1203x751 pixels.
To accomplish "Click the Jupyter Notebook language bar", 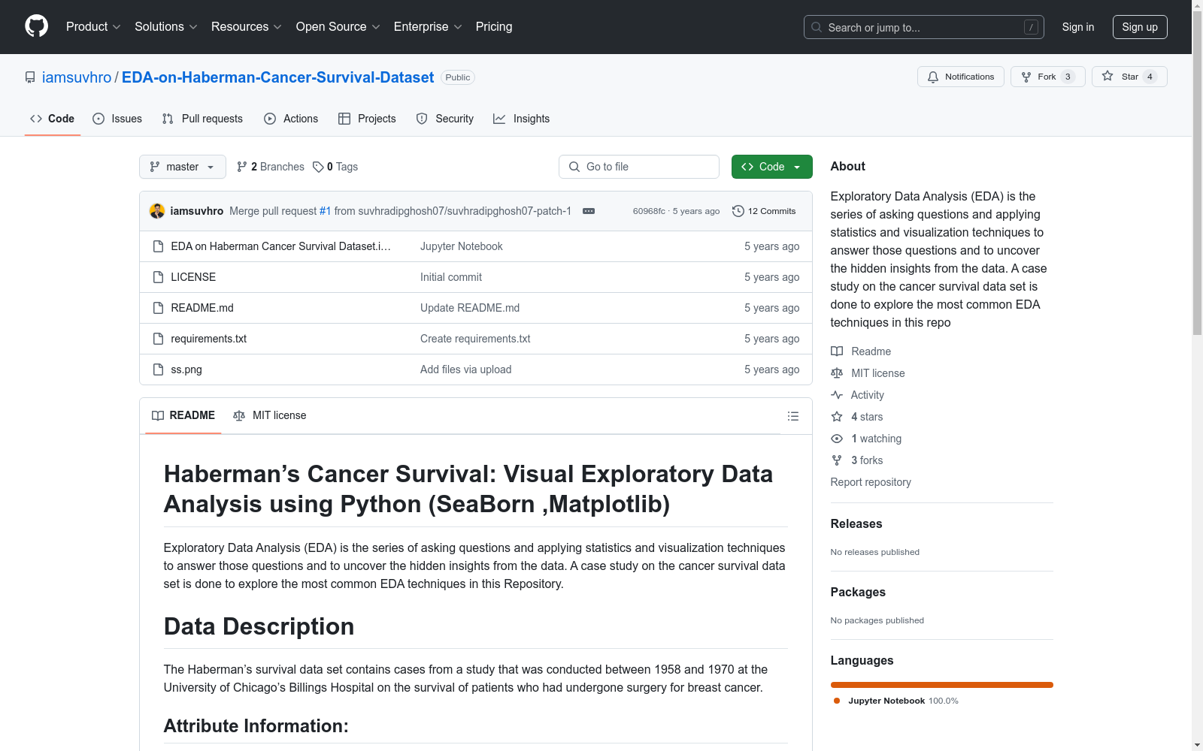I will (941, 685).
